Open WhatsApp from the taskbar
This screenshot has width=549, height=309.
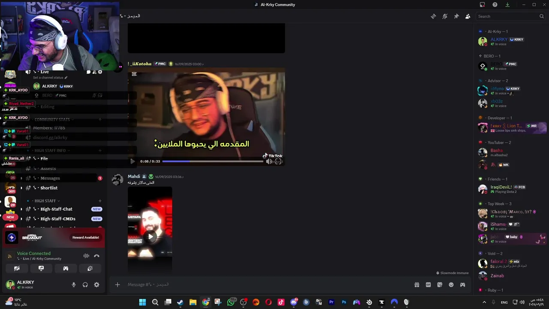231,302
